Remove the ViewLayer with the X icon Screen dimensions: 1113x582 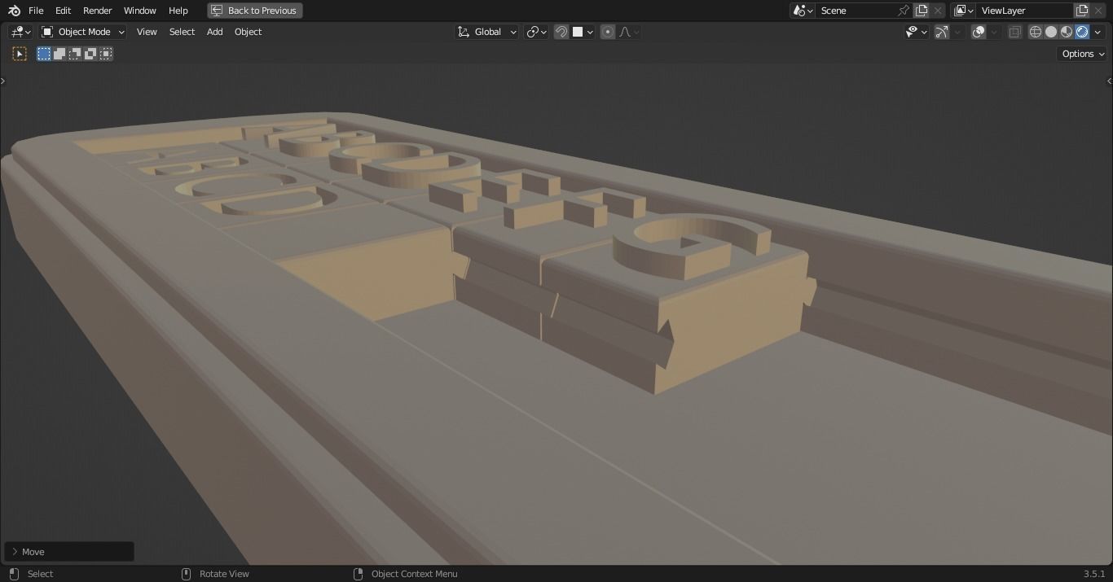click(x=1099, y=11)
